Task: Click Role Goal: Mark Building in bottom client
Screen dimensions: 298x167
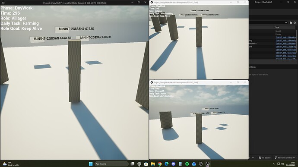Action: (162, 96)
